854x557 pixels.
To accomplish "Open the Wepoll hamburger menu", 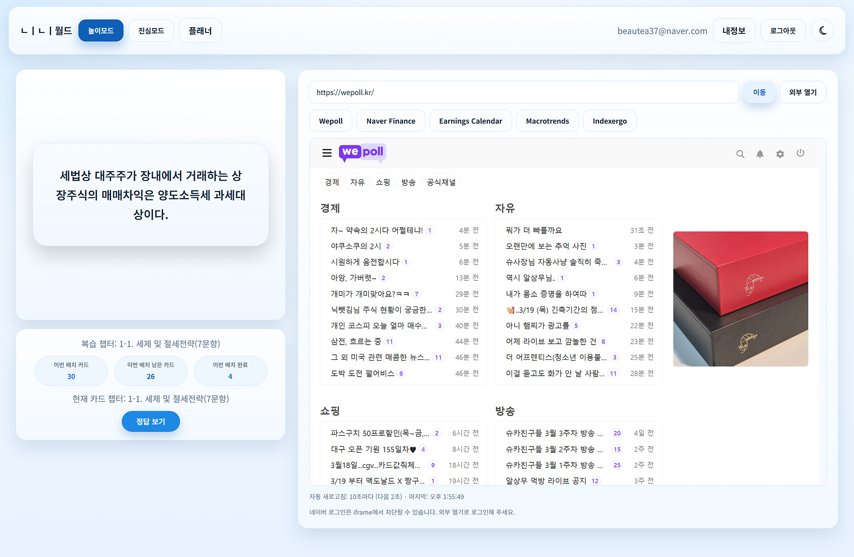I will pos(327,153).
